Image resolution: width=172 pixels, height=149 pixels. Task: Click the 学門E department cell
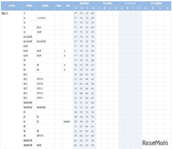40,98
